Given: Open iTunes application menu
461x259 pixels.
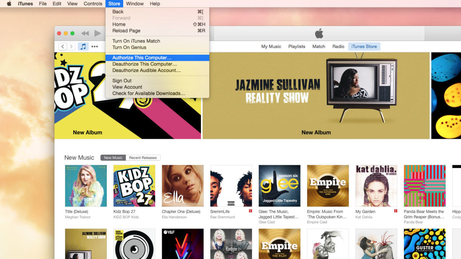Looking at the screenshot, I should pos(26,4).
